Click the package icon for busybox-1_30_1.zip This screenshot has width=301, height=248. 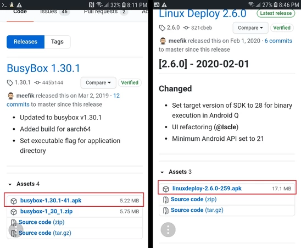tap(14, 212)
